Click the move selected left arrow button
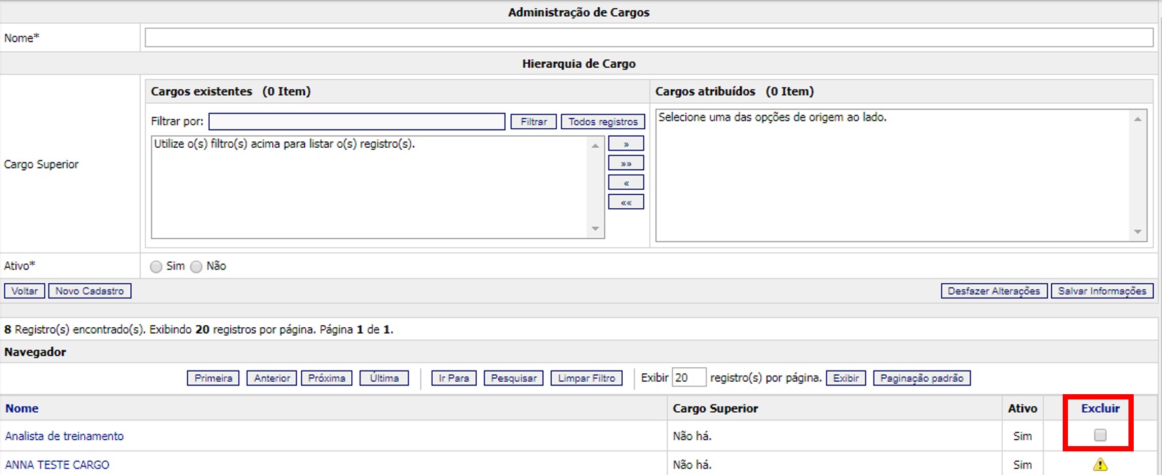The height and width of the screenshot is (475, 1162). (625, 183)
